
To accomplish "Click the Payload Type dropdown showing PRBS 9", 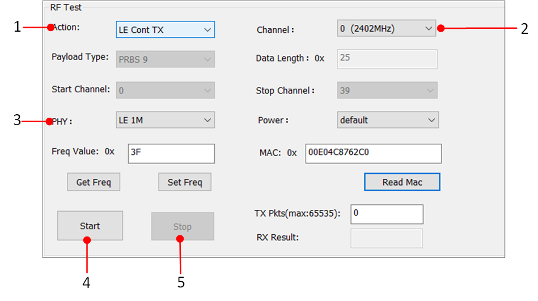I will pyautogui.click(x=164, y=59).
